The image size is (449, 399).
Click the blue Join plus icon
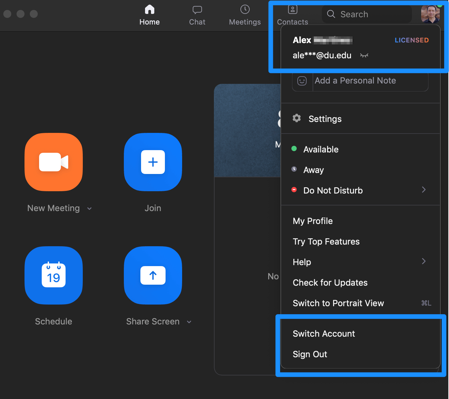click(153, 162)
